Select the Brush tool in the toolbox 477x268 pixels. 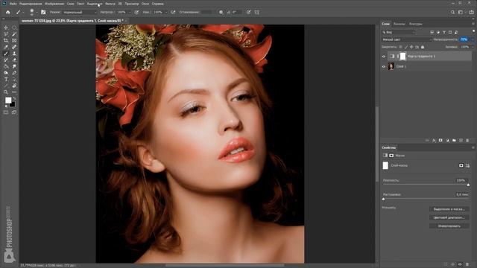pyautogui.click(x=6, y=54)
